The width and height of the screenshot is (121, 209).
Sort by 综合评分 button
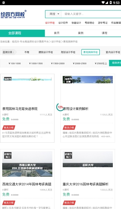click(115, 63)
